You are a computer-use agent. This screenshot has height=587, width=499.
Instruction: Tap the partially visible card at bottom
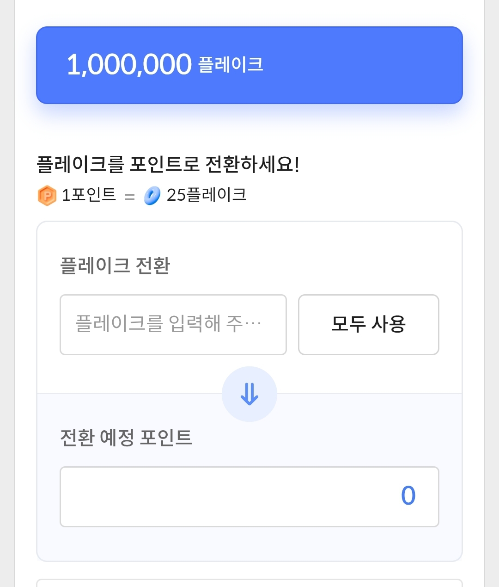[249, 582]
